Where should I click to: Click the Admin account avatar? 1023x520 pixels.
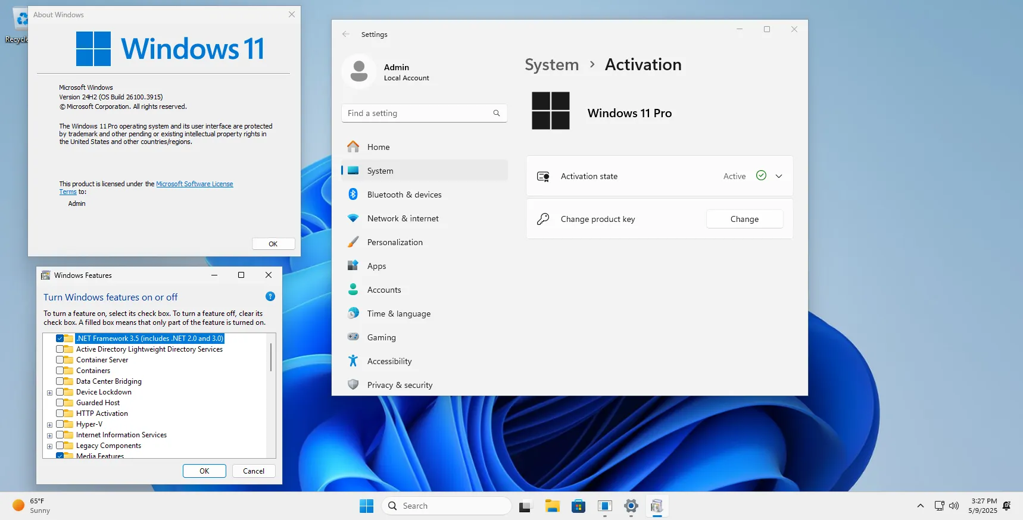pyautogui.click(x=359, y=71)
